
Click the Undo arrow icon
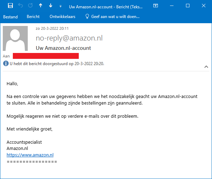tap(20, 6)
